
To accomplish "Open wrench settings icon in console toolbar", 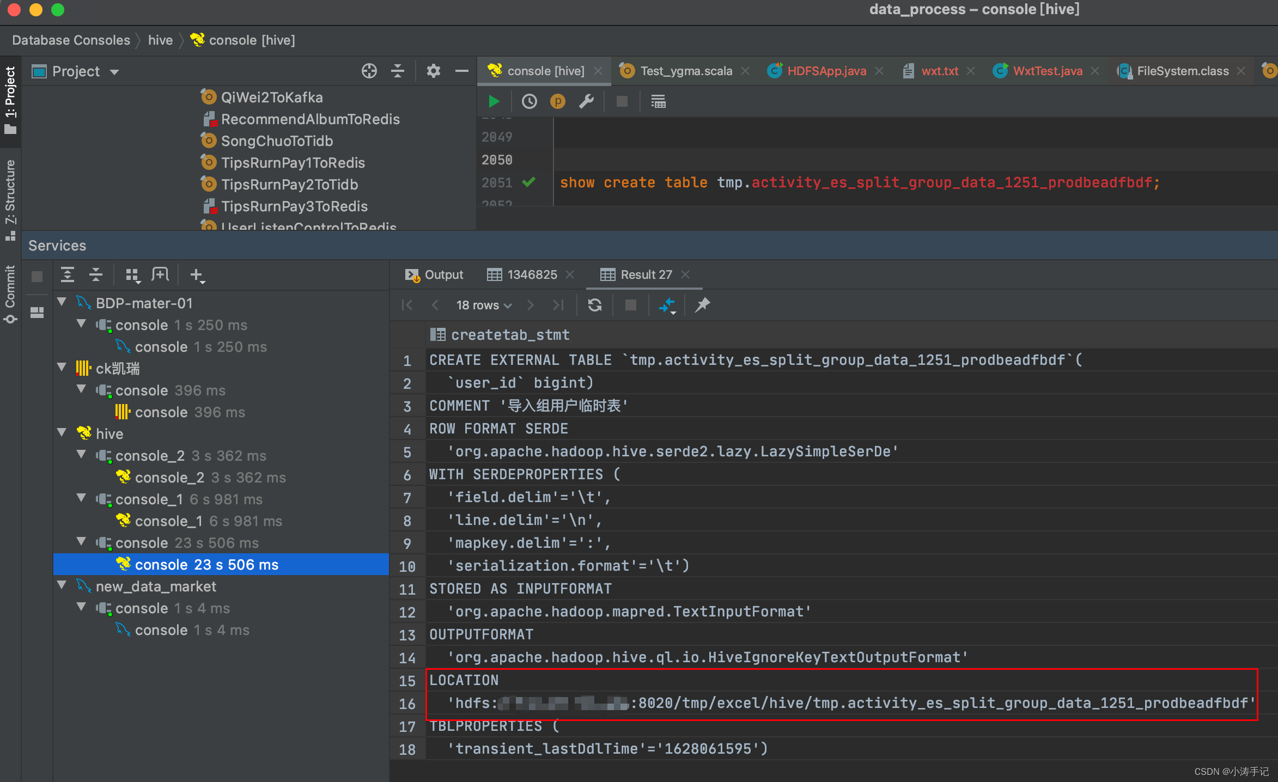I will click(587, 101).
